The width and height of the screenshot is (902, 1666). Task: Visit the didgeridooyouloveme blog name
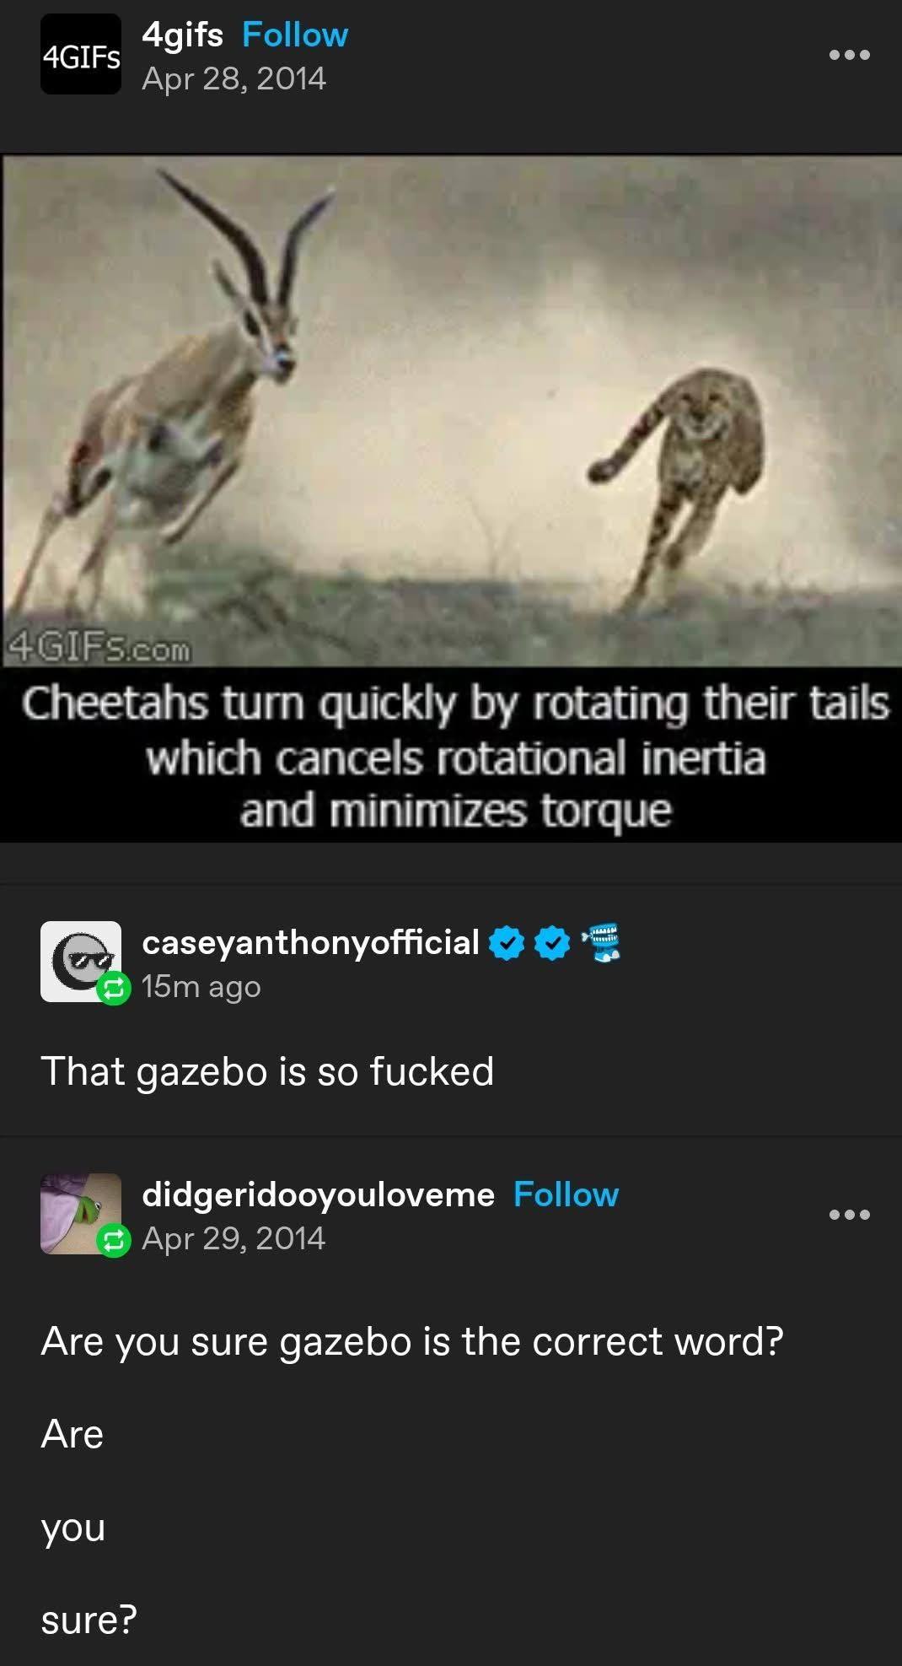pos(318,1194)
